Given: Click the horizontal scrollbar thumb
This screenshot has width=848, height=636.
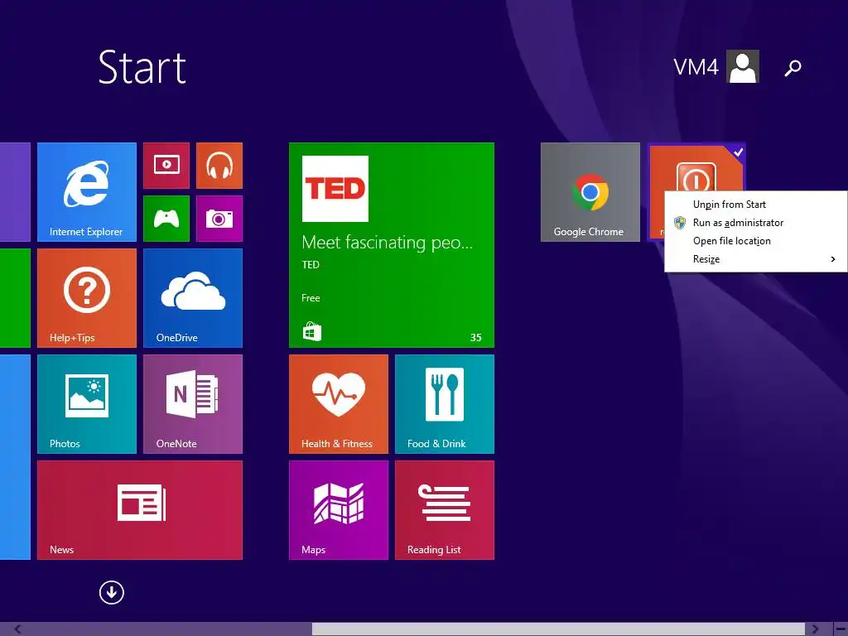Looking at the screenshot, I should tap(558, 629).
